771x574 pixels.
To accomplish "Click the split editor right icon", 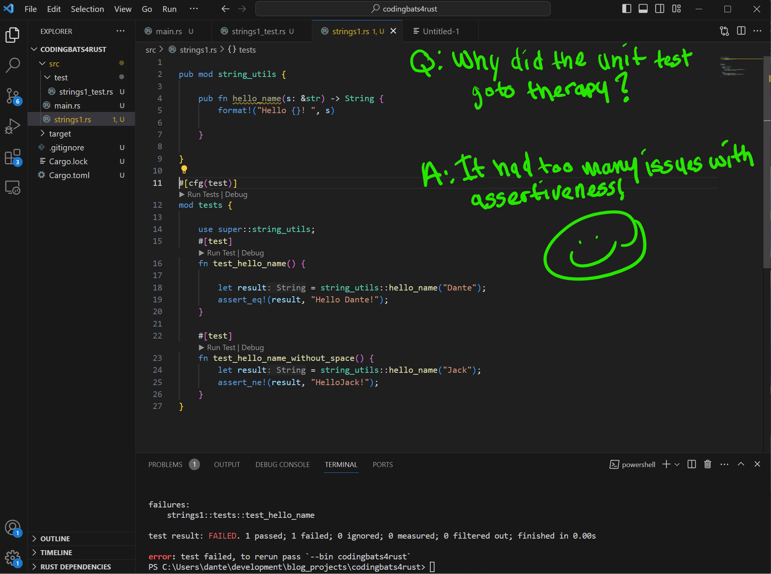I will 741,31.
